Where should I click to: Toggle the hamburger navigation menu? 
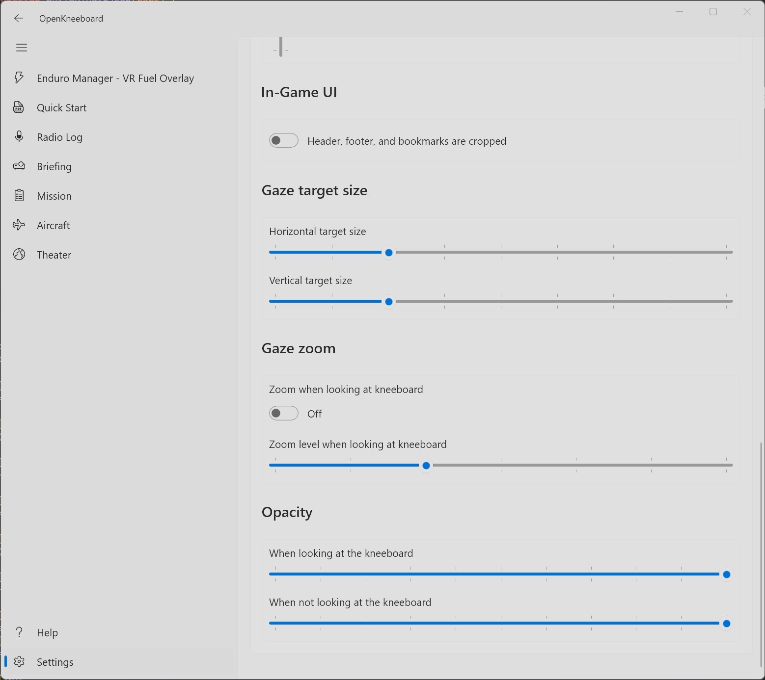pos(22,48)
